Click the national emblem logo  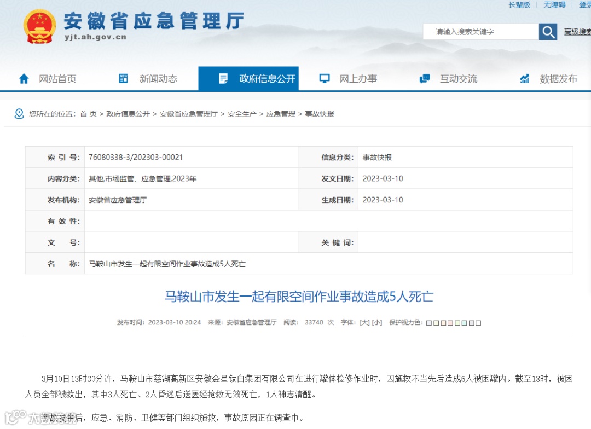coord(39,26)
